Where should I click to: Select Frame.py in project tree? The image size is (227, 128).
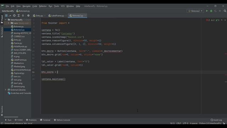coord(17,43)
